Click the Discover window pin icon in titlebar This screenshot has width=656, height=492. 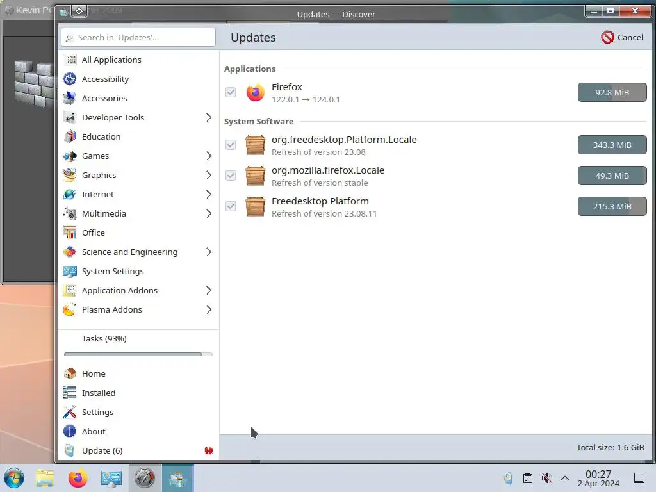[79, 12]
